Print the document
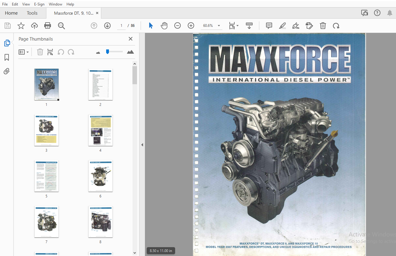 [48, 26]
